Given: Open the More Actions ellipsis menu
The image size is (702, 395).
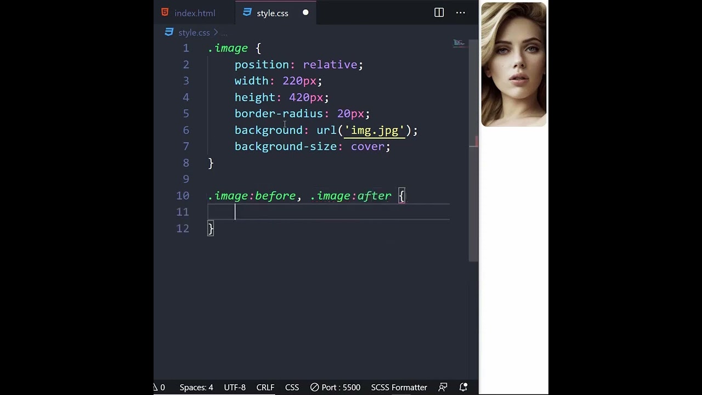Looking at the screenshot, I should [x=461, y=13].
